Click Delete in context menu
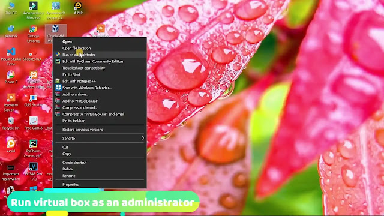 pos(100,169)
